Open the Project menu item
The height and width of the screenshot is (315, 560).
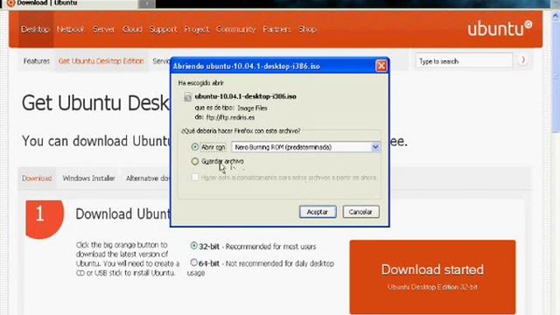(x=196, y=30)
